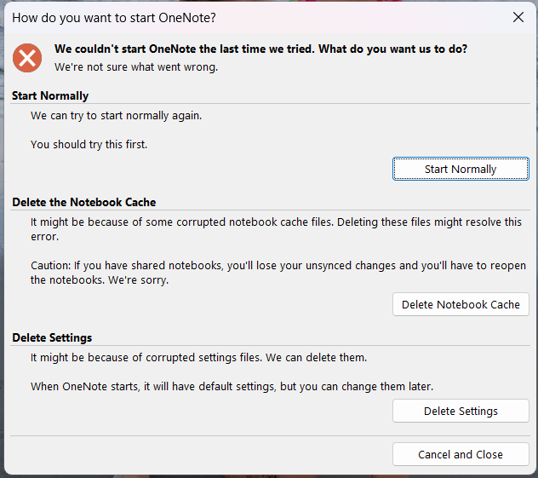Choose the Delete Settings button
Screen dimensions: 538x478
click(461, 411)
